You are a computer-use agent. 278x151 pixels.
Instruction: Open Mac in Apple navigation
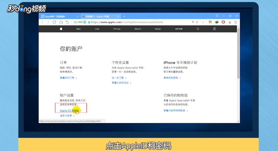tap(78, 29)
